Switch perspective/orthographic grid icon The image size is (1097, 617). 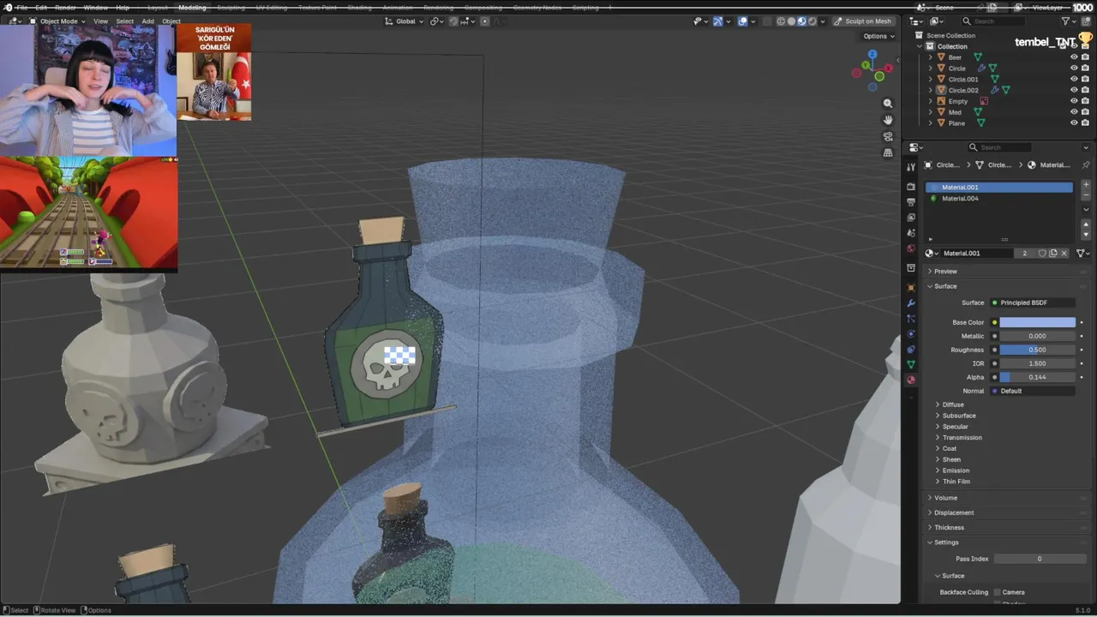point(888,153)
